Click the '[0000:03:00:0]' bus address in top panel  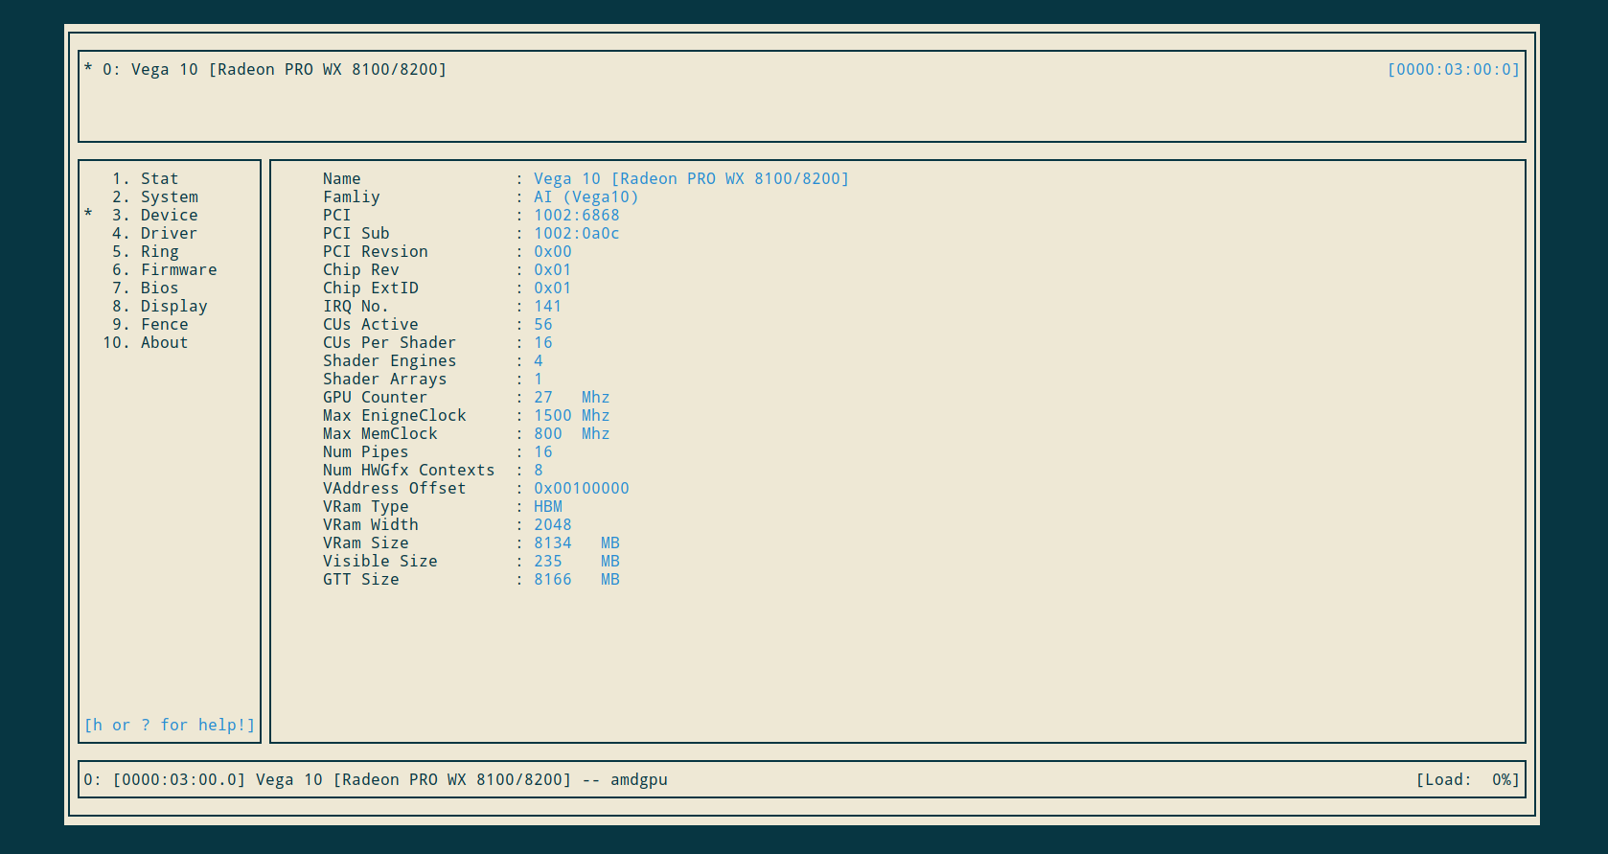1454,69
